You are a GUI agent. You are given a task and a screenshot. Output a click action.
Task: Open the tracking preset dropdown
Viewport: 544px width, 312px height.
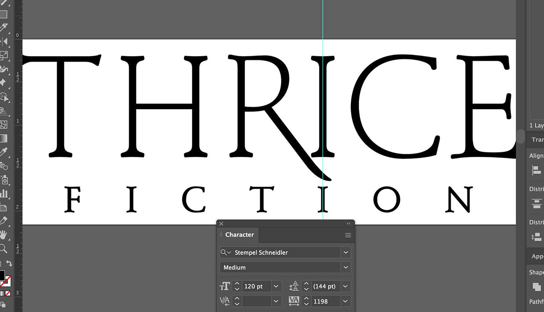pos(346,301)
